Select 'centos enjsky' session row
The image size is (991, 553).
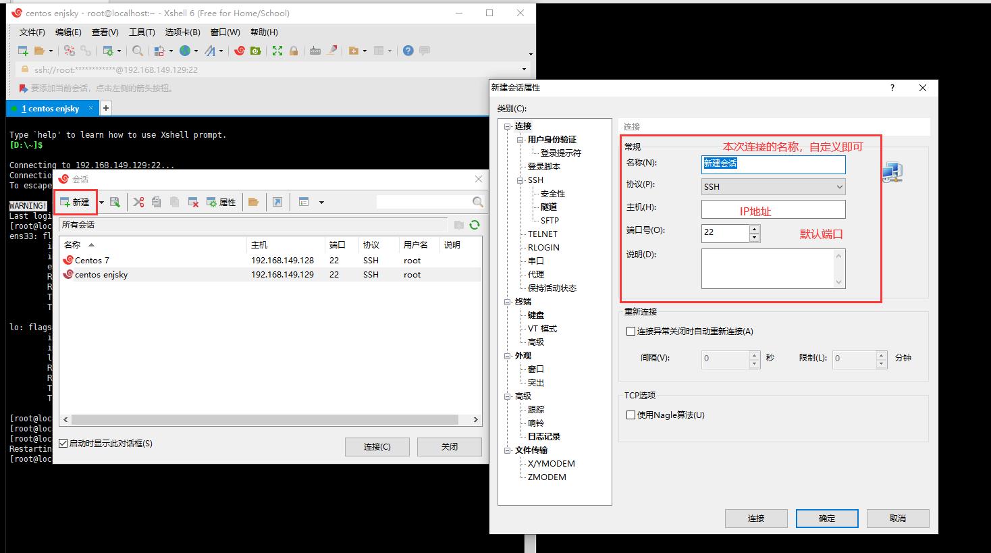point(270,275)
